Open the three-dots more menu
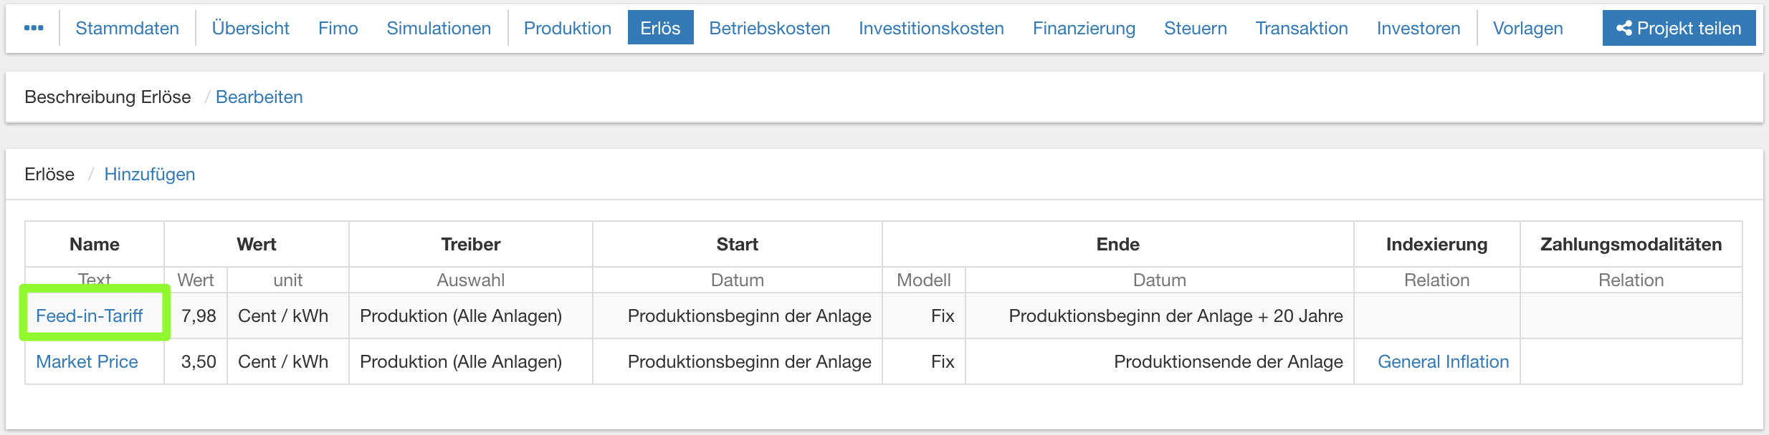 coord(33,28)
